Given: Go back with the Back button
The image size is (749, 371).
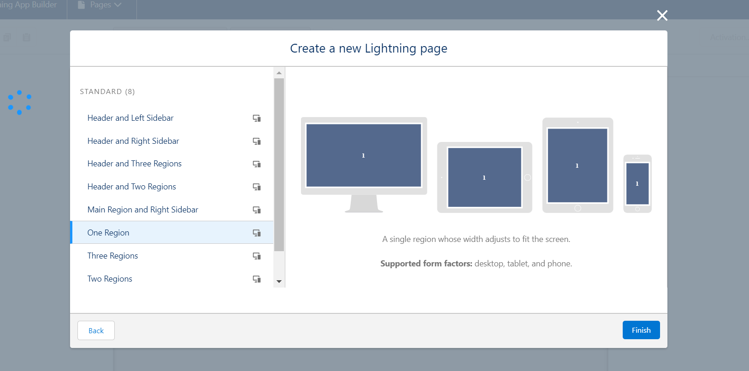Looking at the screenshot, I should pos(96,330).
